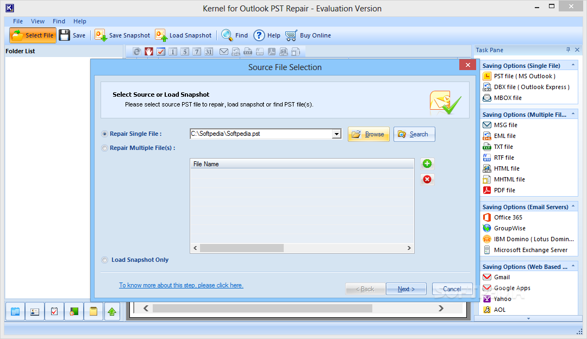The height and width of the screenshot is (339, 587).
Task: Select the Repair Single File radio button
Action: point(104,134)
